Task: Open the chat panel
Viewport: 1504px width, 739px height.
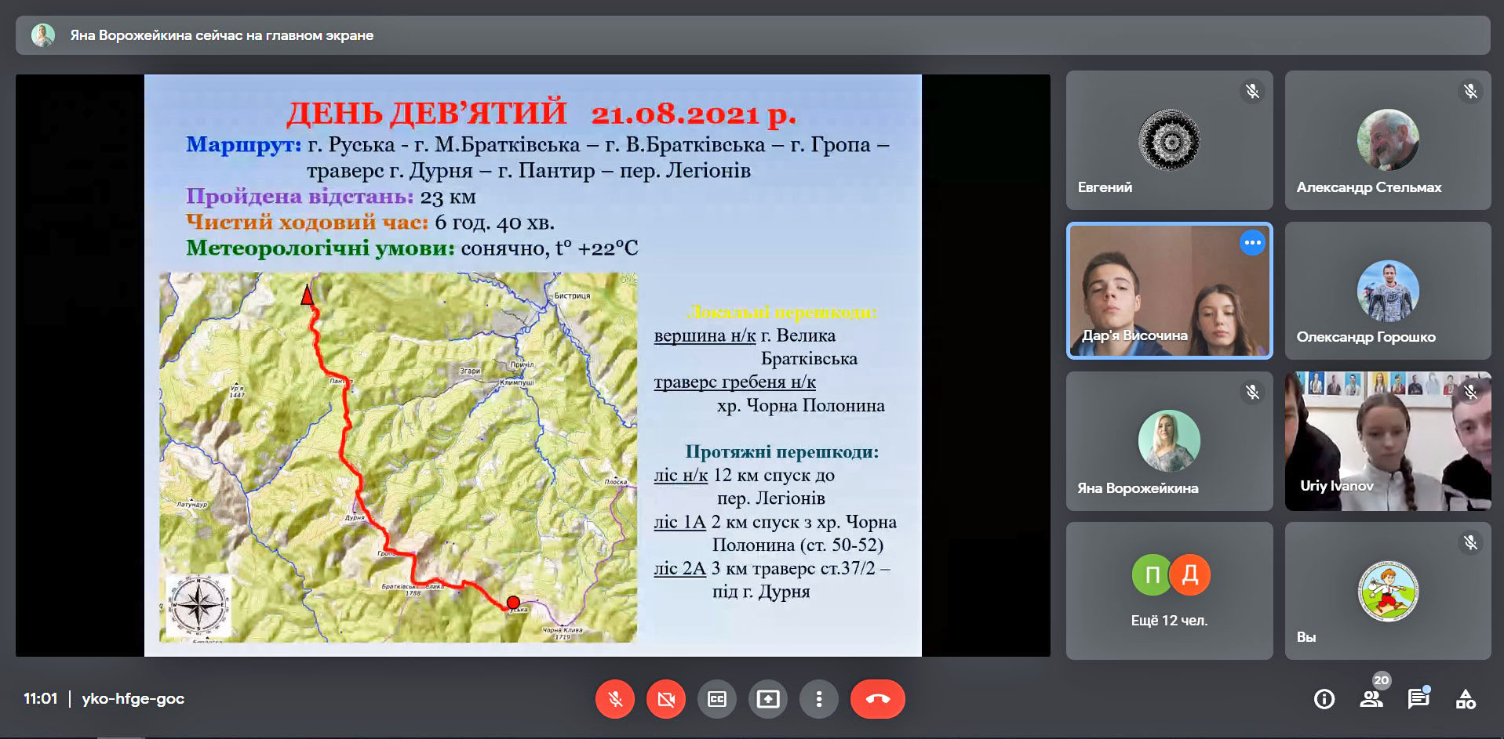Action: click(1418, 699)
